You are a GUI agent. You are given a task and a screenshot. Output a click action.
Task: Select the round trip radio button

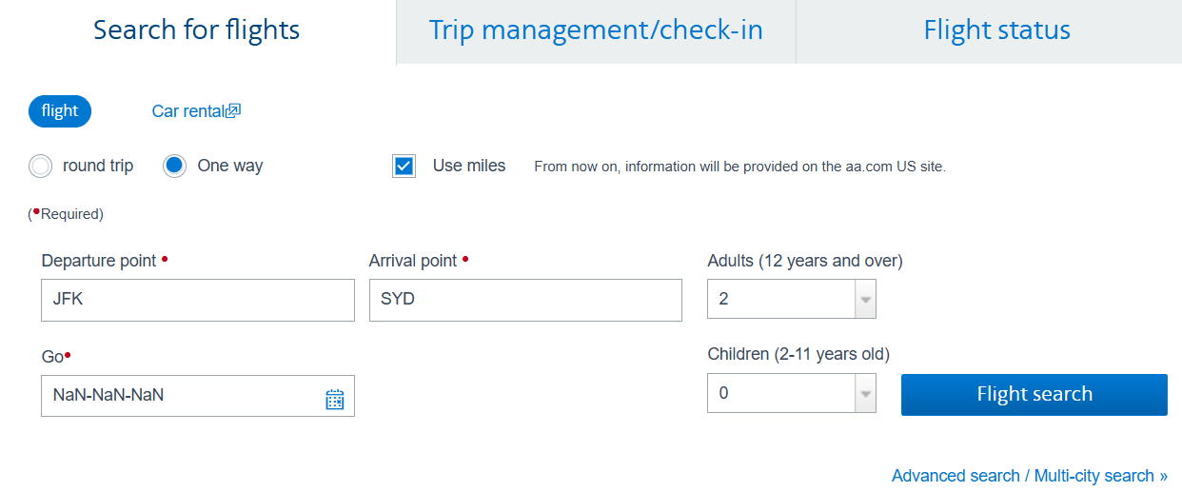(41, 167)
